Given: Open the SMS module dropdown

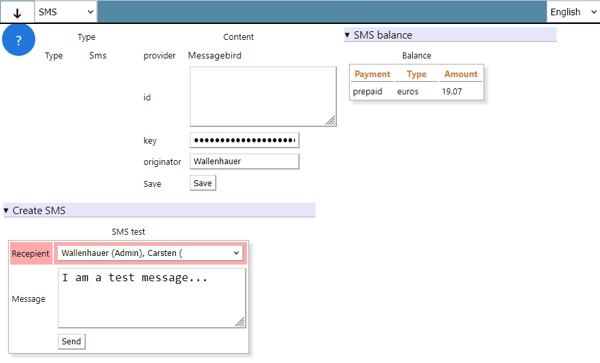Looking at the screenshot, I should pos(65,12).
